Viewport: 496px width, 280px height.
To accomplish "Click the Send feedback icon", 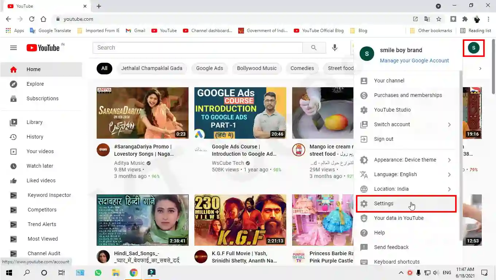I will click(364, 247).
